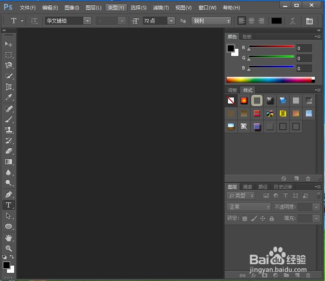Toggle type layer filter

tap(286, 195)
